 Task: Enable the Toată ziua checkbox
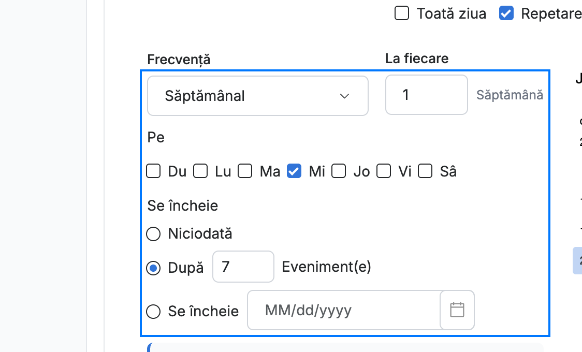click(x=402, y=13)
